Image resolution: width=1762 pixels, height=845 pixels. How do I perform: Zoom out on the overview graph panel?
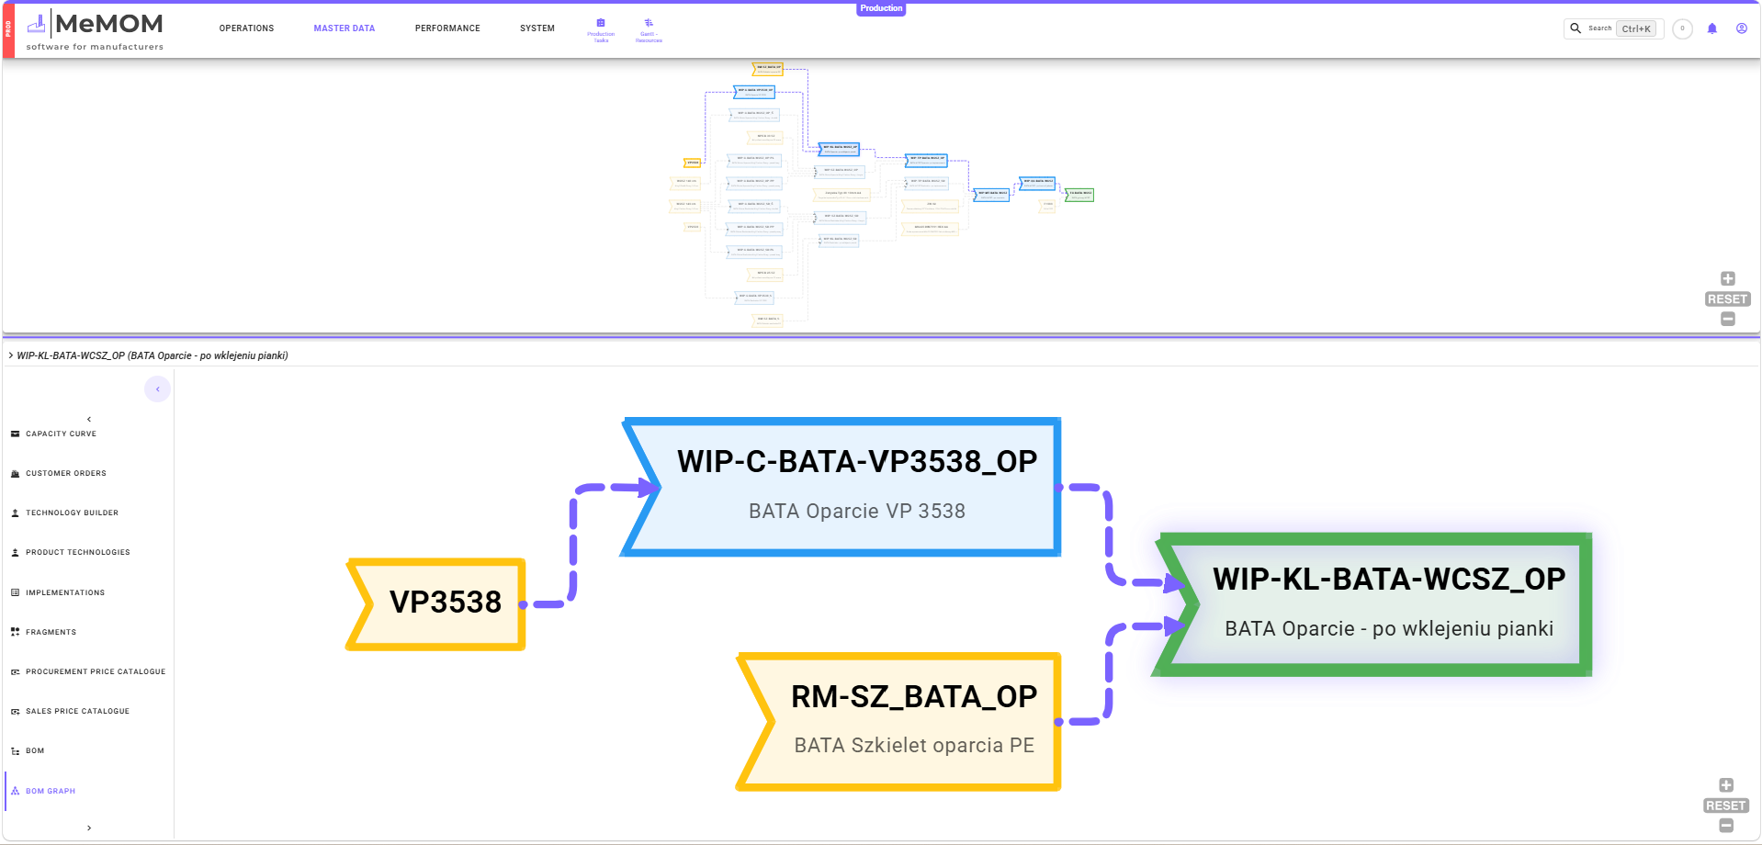[1728, 319]
